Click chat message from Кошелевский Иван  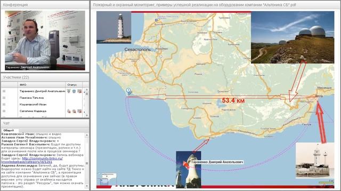pos(31,134)
